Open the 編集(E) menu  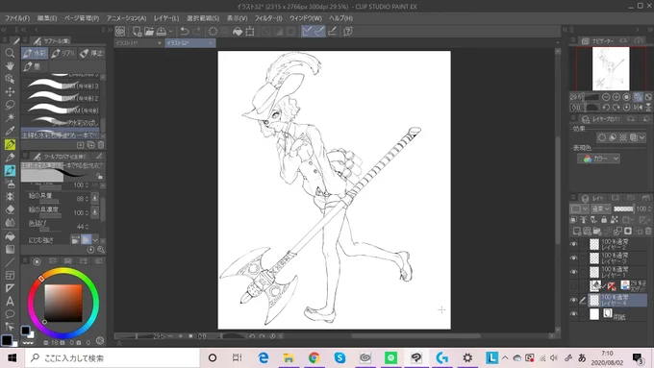[47, 18]
